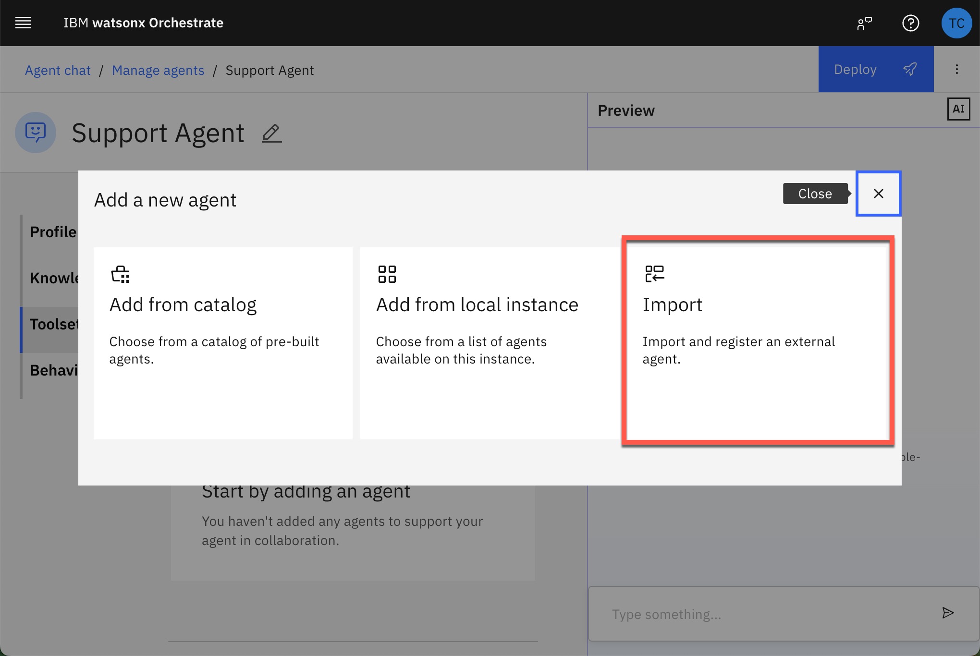Screen dimensions: 980x656
Task: Open the TC user avatar menu
Action: (x=956, y=23)
